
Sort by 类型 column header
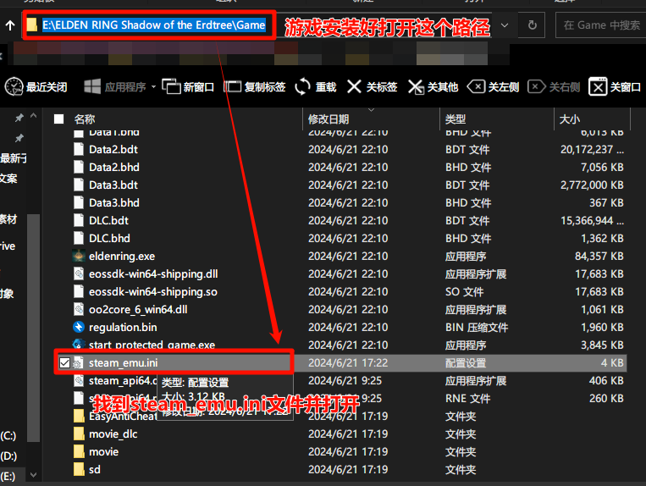[456, 119]
